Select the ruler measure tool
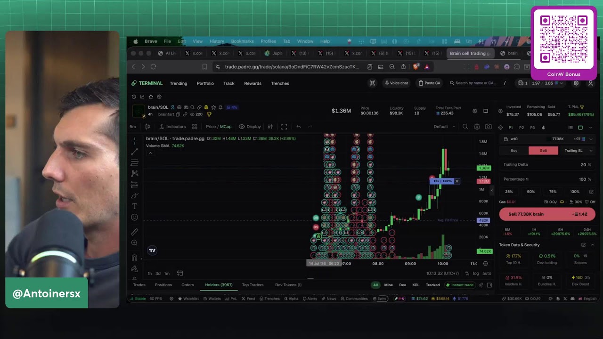This screenshot has height=339, width=603. pyautogui.click(x=135, y=232)
